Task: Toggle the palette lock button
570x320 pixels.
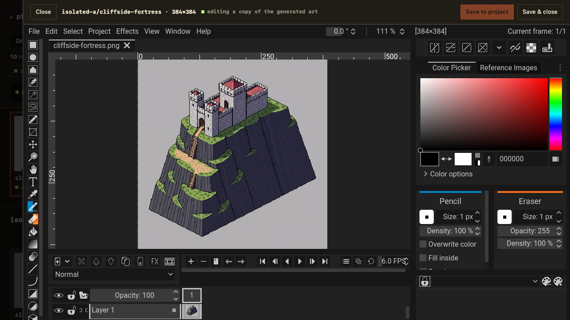Action: pos(425,281)
